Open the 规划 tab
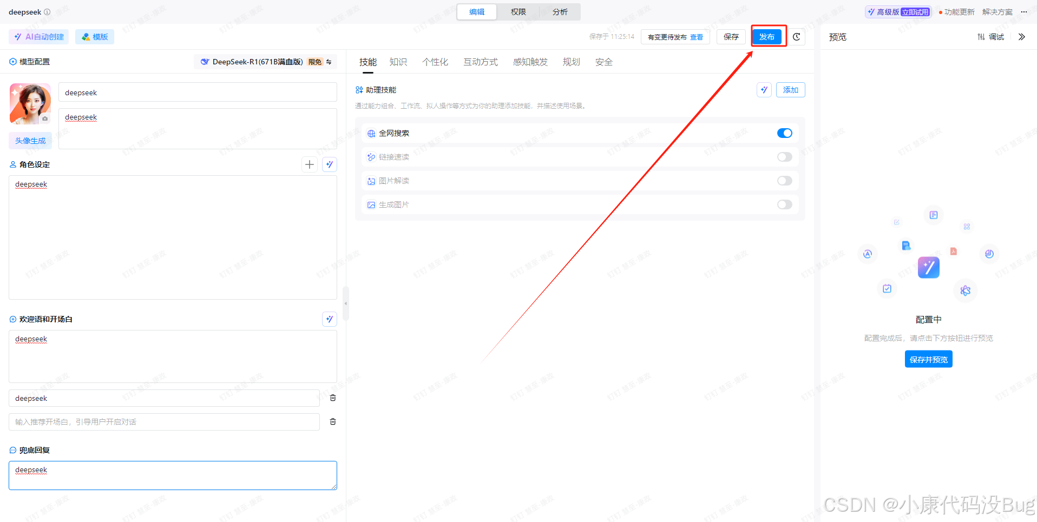This screenshot has width=1037, height=522. click(572, 62)
